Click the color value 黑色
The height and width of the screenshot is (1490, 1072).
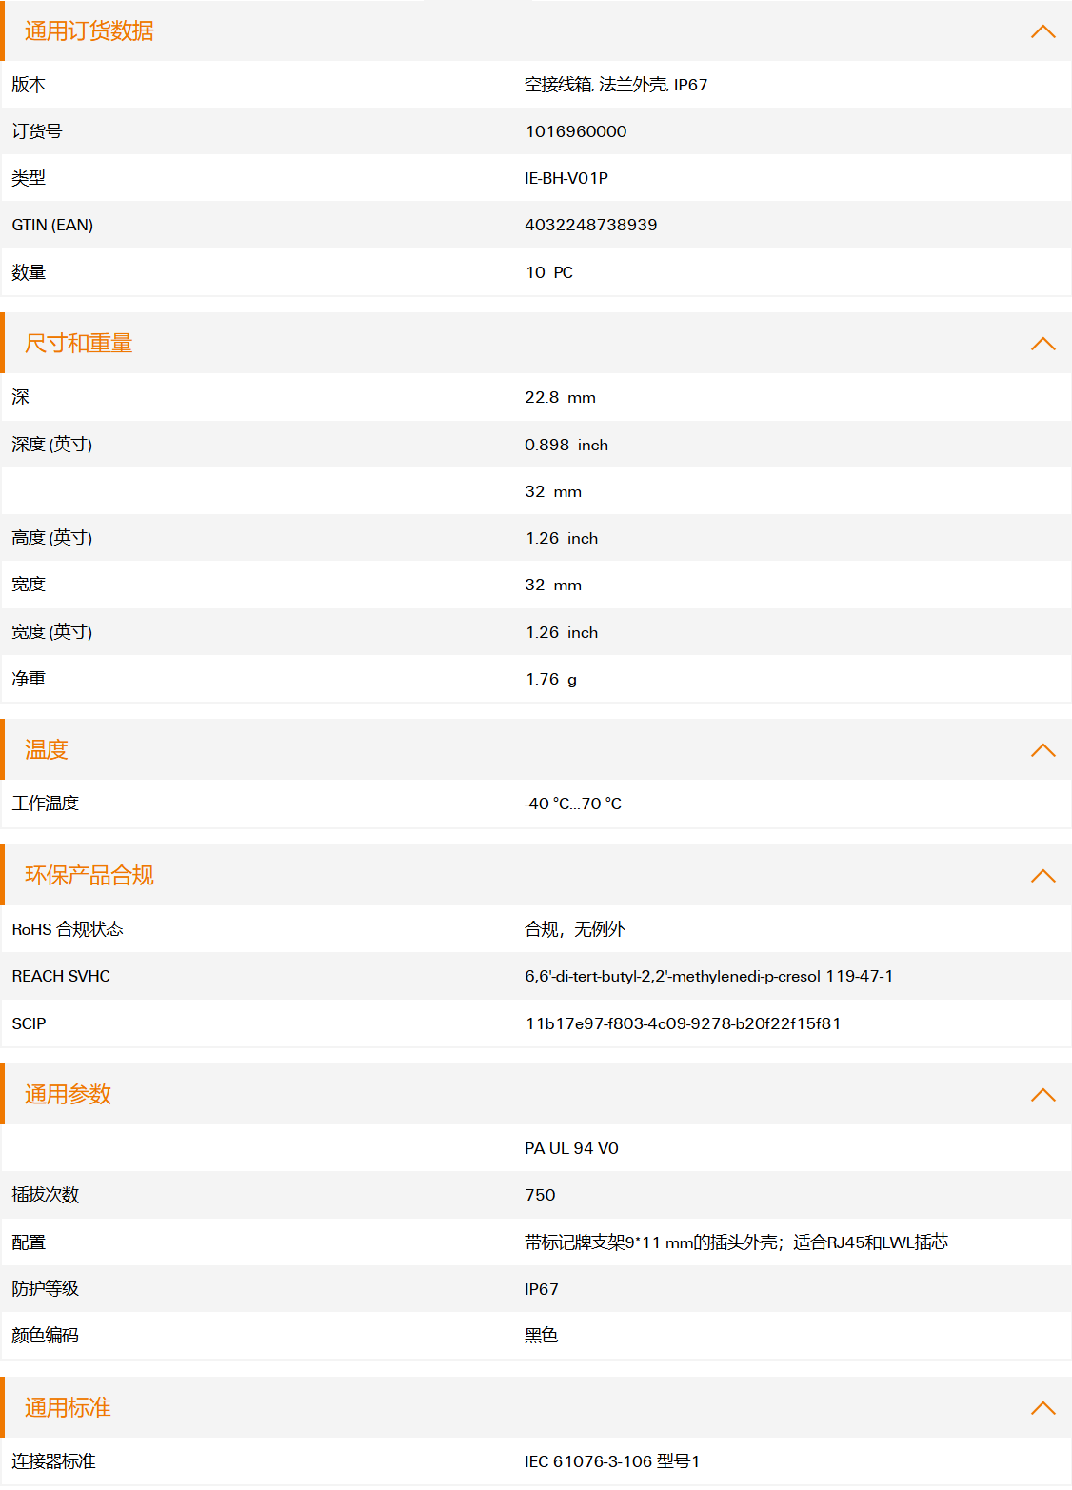point(542,1336)
